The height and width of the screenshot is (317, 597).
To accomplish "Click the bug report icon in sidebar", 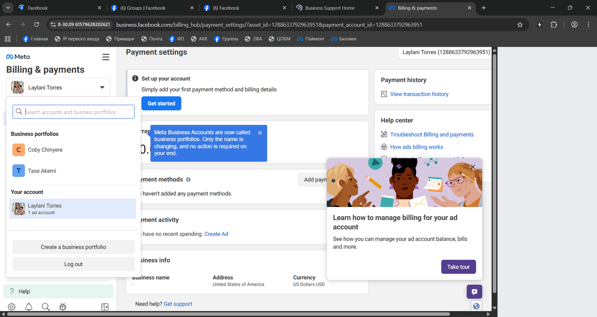I will (x=62, y=307).
